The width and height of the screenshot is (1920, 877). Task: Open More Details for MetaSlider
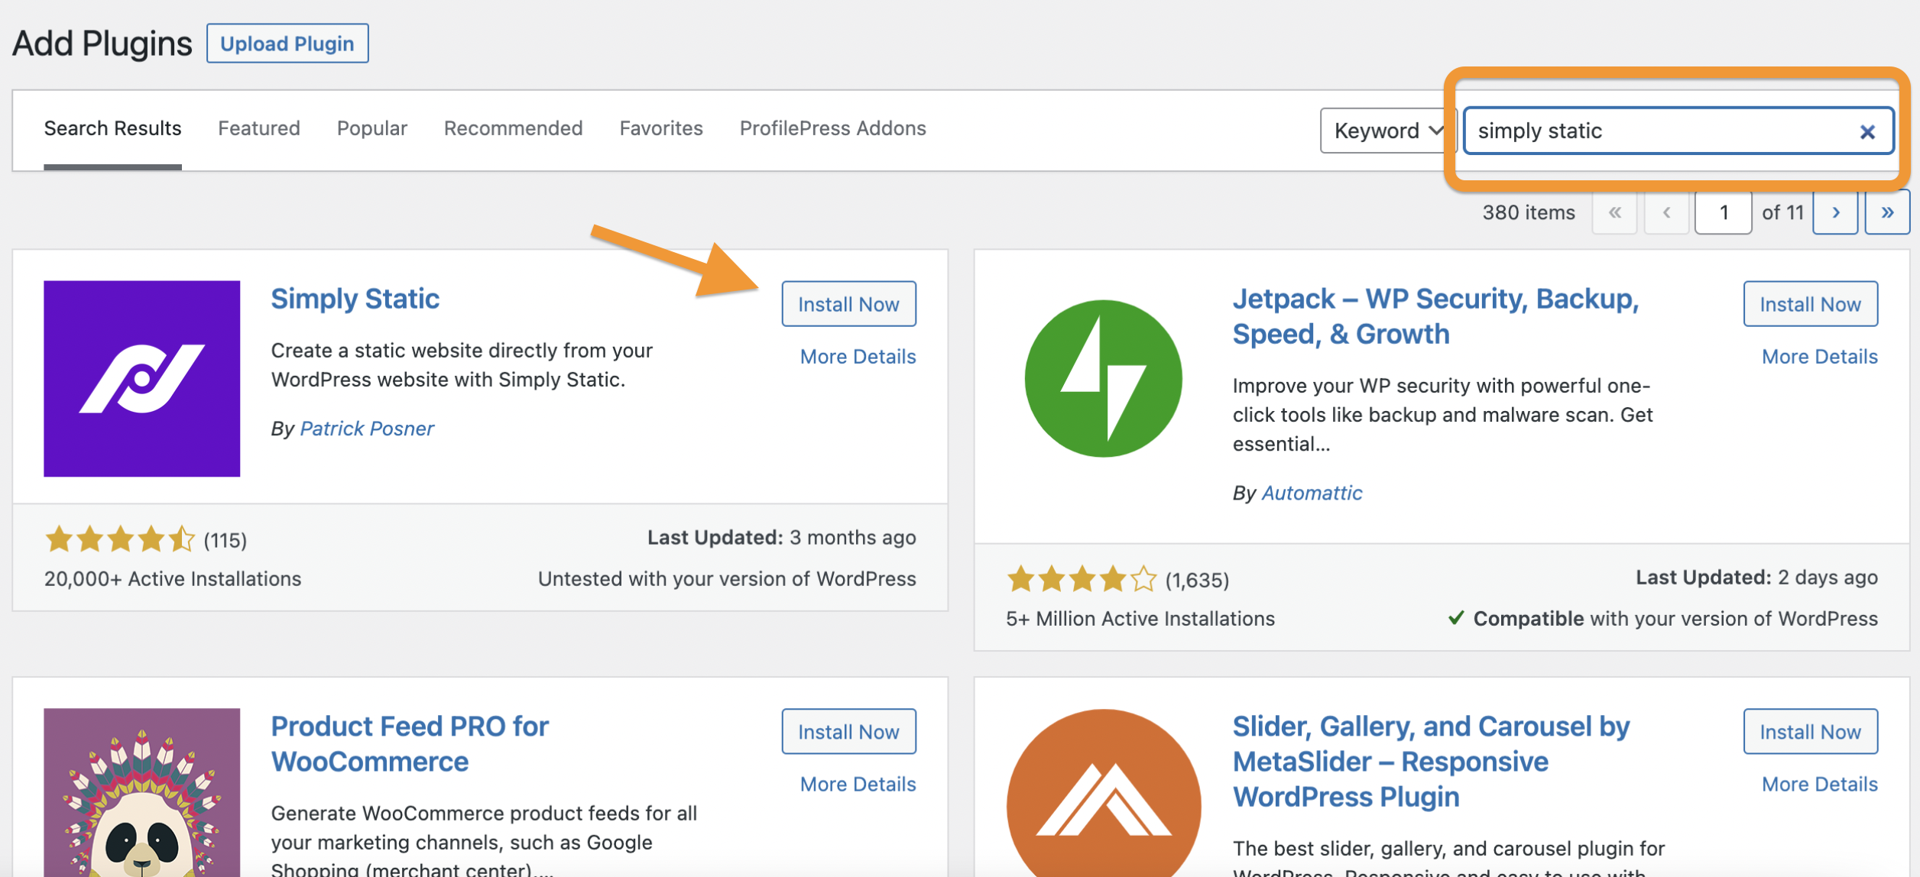point(1819,785)
